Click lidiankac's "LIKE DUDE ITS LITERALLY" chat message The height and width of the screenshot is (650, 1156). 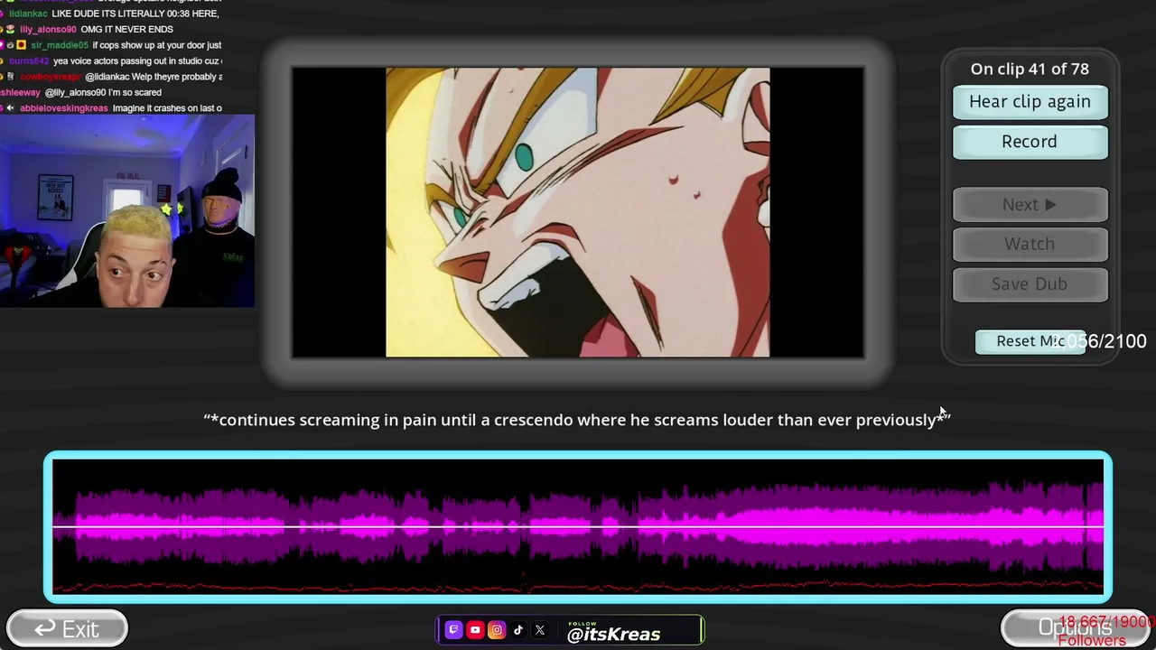pos(112,14)
